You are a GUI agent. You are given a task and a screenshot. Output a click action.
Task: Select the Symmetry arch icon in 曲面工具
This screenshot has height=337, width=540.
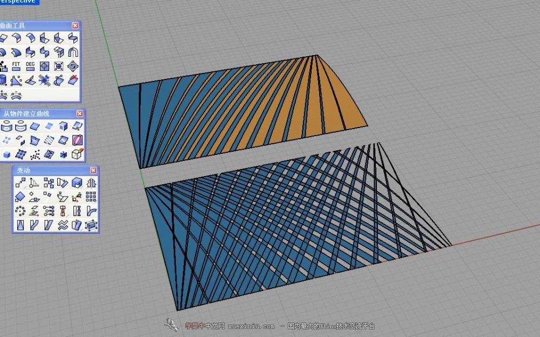click(x=73, y=52)
